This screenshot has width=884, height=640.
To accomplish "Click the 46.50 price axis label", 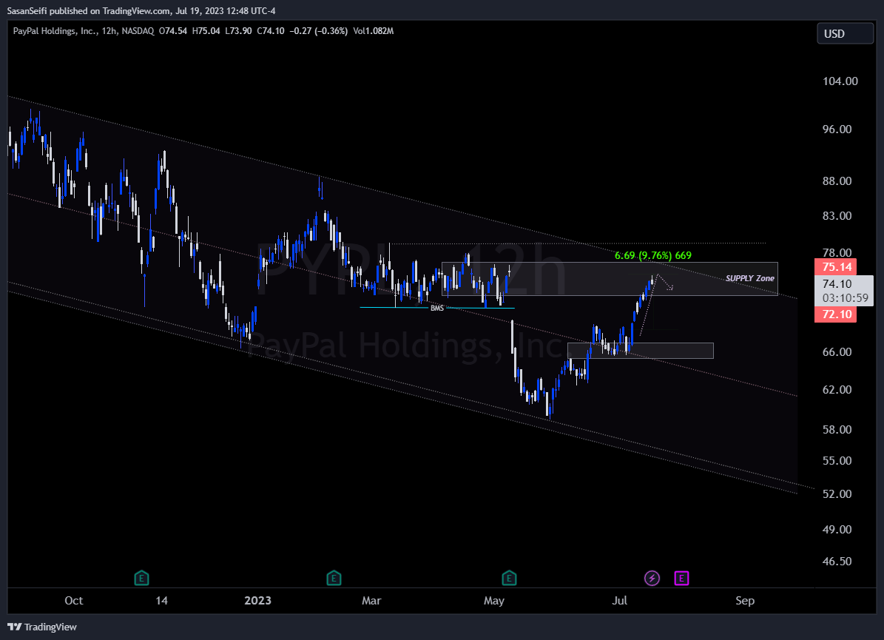I will pyautogui.click(x=837, y=562).
